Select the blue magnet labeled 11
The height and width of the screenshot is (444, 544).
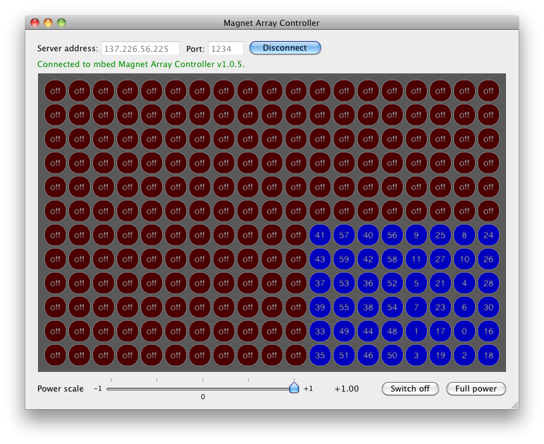(x=416, y=259)
